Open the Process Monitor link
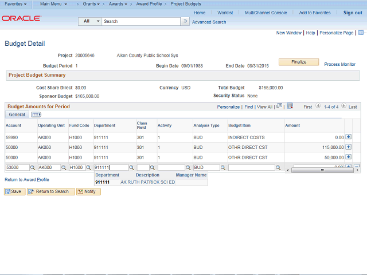367x275 pixels. (x=339, y=64)
